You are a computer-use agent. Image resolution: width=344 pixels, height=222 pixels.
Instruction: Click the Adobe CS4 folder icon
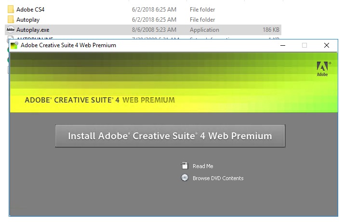pyautogui.click(x=11, y=10)
